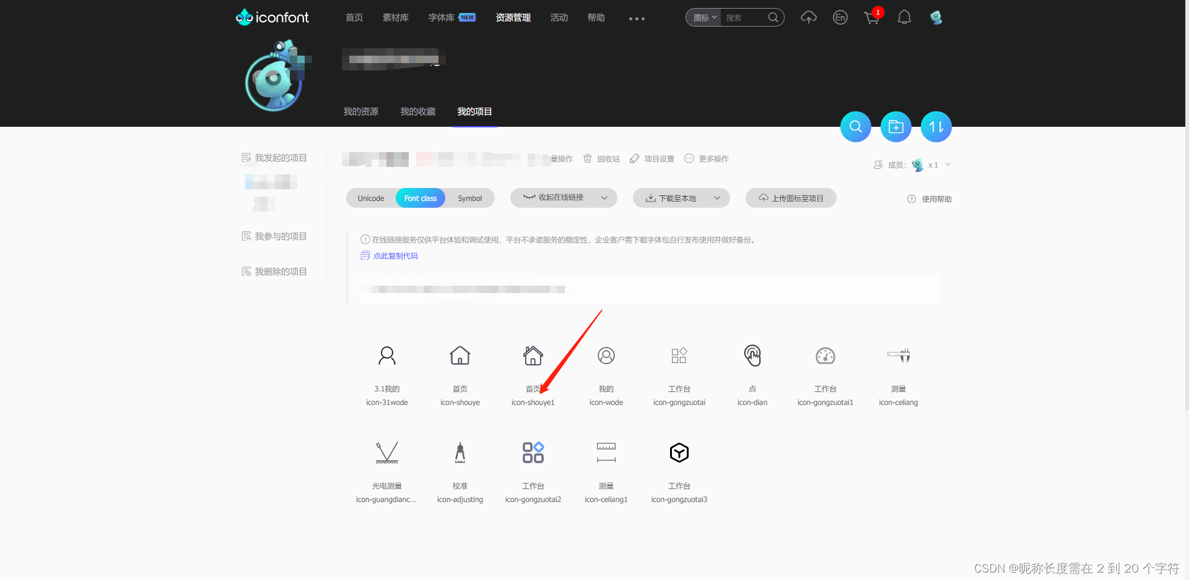Click the new project folder button
This screenshot has height=580, width=1189.
tap(896, 127)
